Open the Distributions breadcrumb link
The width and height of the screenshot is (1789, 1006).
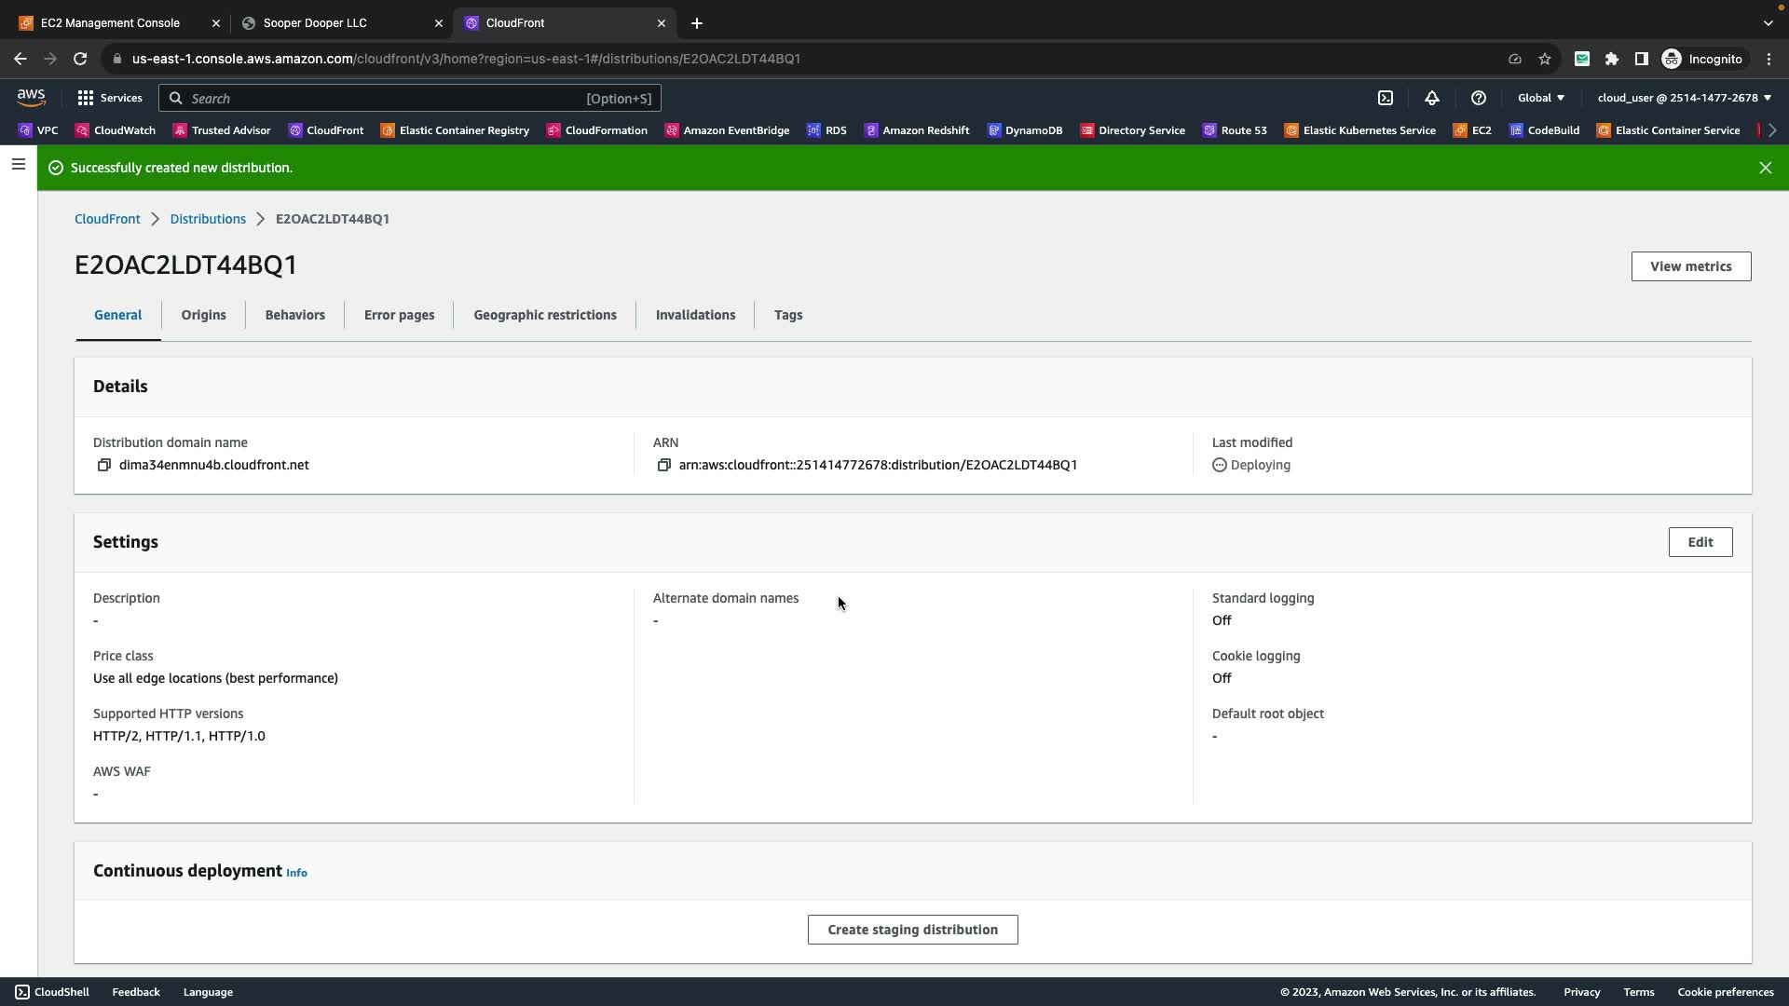(208, 219)
